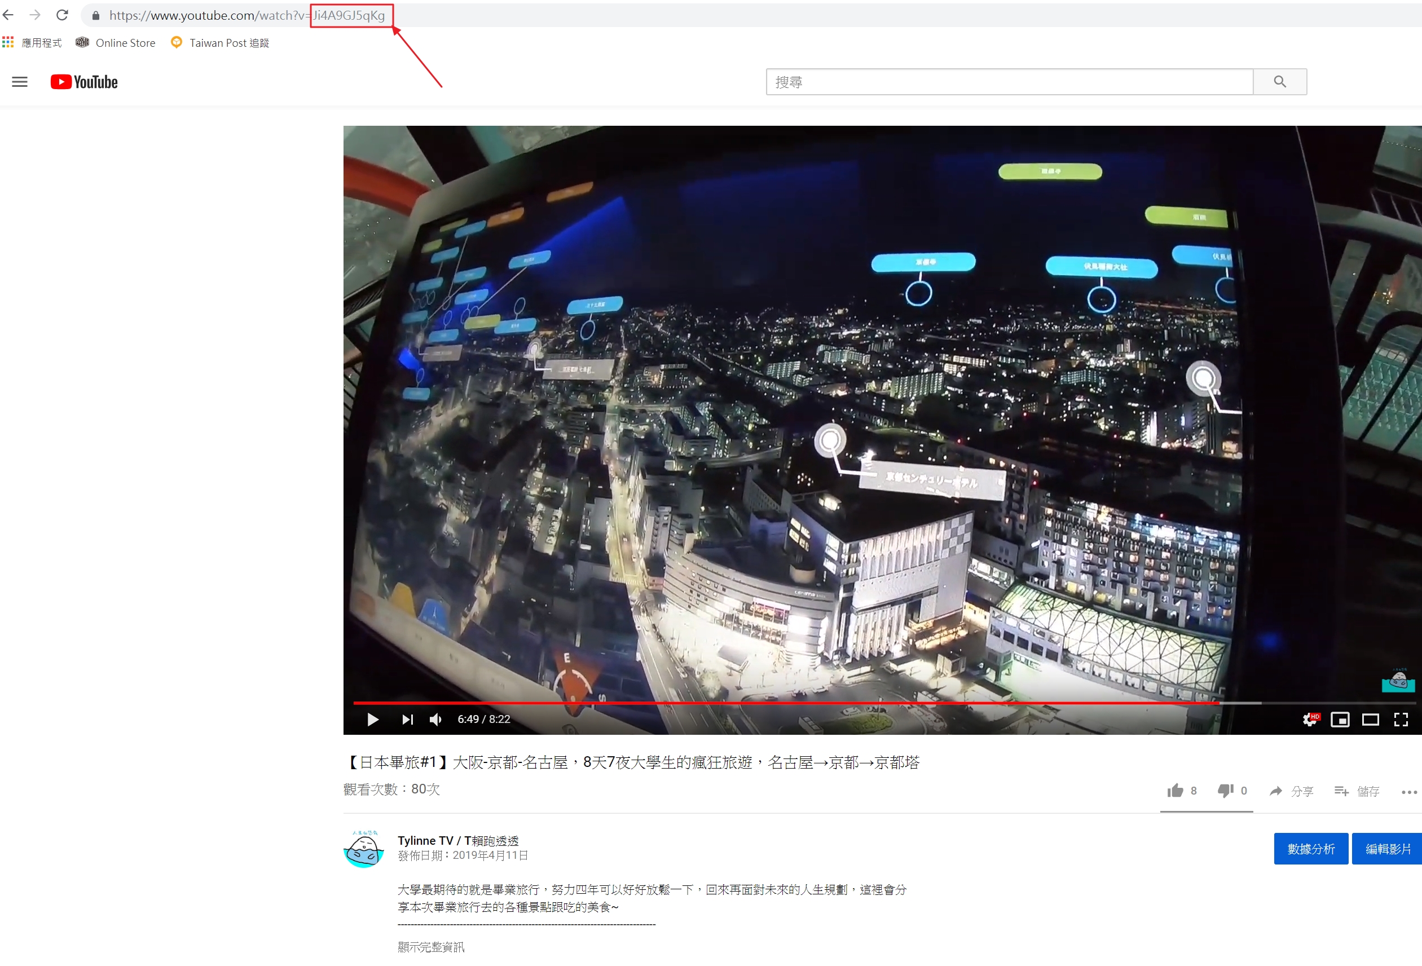Open the hamburger guide menu
Image resolution: width=1422 pixels, height=966 pixels.
pos(20,82)
